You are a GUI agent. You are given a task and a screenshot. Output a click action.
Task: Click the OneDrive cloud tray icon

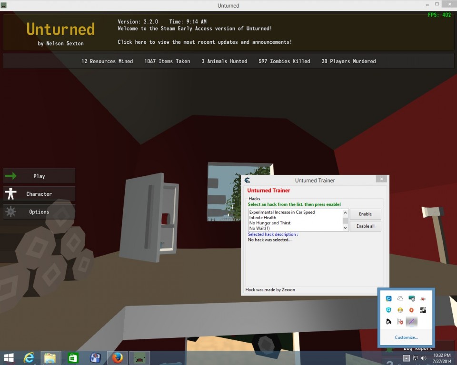point(400,298)
